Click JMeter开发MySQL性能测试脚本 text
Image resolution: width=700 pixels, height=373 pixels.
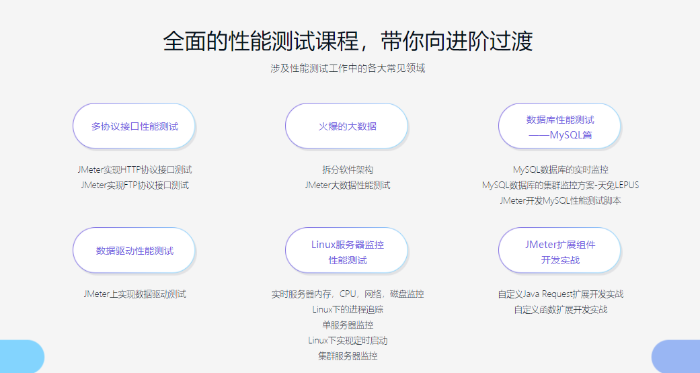tap(560, 200)
